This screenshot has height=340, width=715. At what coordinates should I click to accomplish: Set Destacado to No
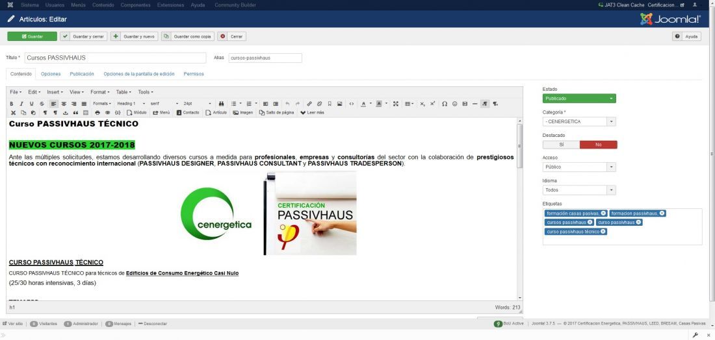(598, 145)
